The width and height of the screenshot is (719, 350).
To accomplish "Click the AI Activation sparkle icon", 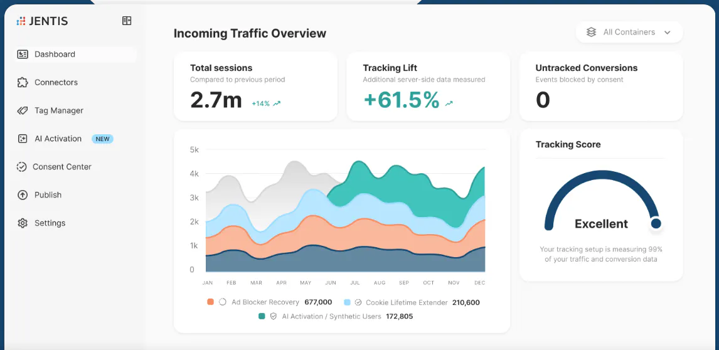I will (x=23, y=139).
